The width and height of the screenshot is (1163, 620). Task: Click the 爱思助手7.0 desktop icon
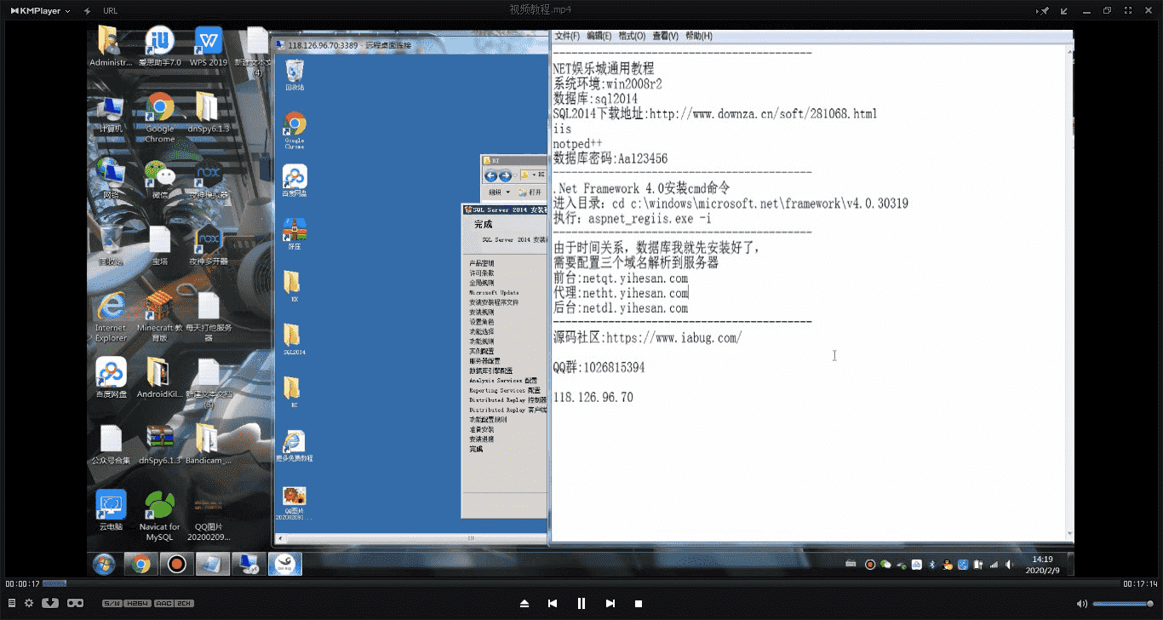[x=159, y=47]
